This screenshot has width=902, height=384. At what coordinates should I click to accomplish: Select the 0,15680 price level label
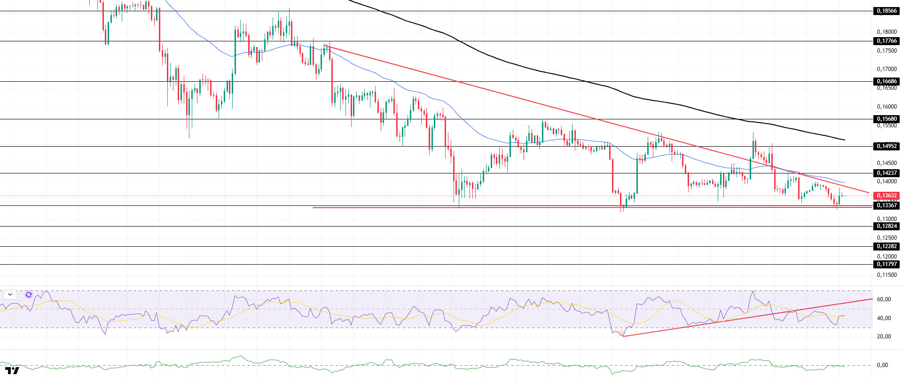(886, 119)
